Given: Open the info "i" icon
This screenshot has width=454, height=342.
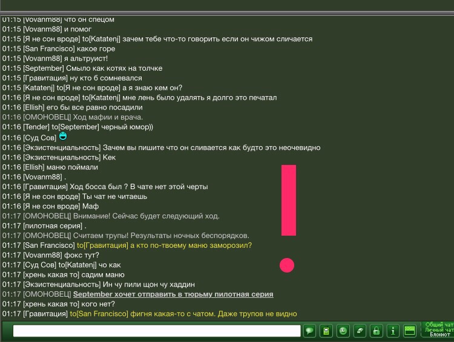Looking at the screenshot, I should pos(393,331).
